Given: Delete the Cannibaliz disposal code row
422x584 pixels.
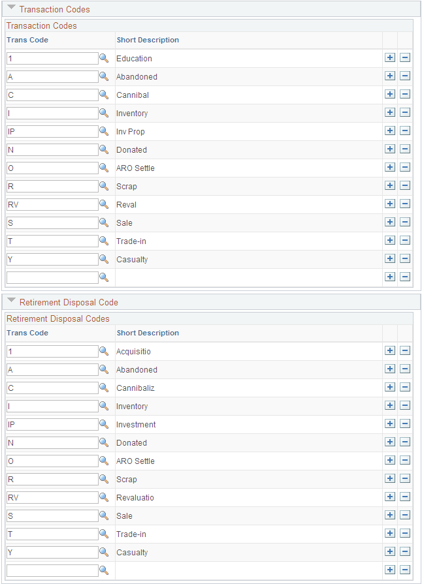Looking at the screenshot, I should pos(405,387).
